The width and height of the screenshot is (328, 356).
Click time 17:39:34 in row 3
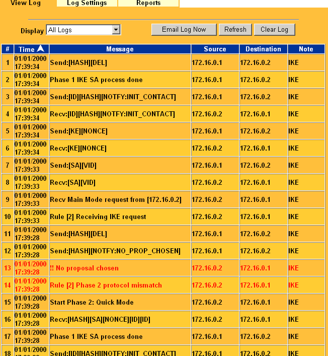point(27,101)
